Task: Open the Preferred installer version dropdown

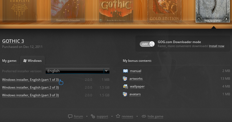Action: [x=78, y=71]
